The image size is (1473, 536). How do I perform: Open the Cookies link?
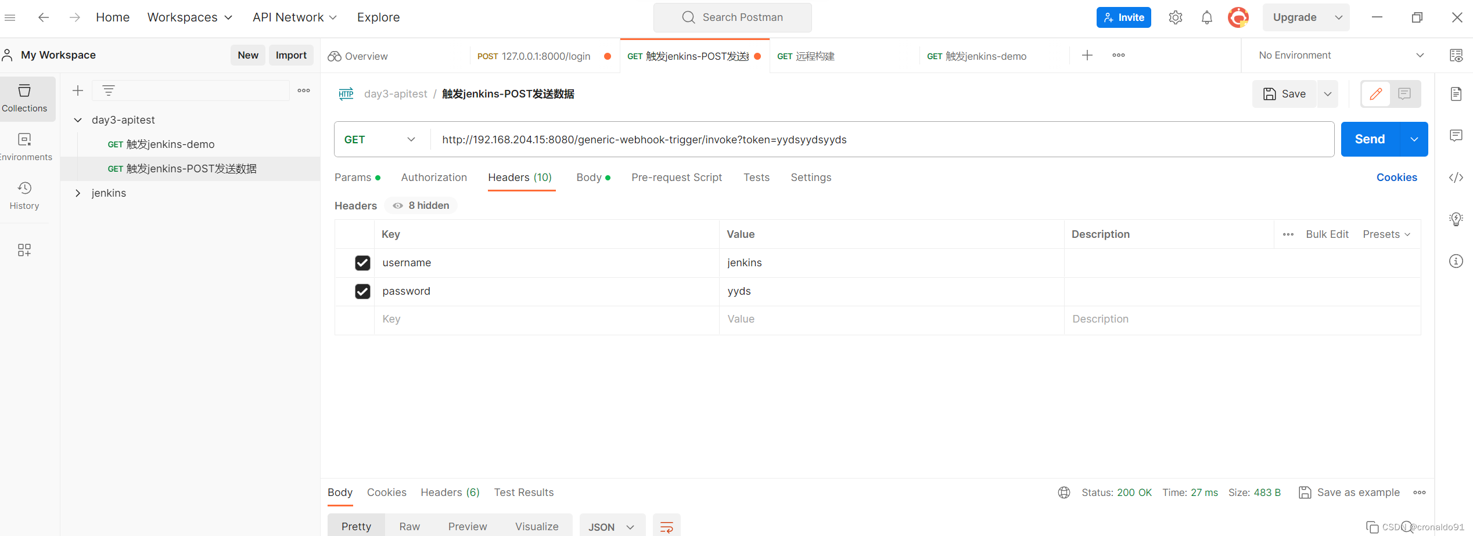(1396, 178)
